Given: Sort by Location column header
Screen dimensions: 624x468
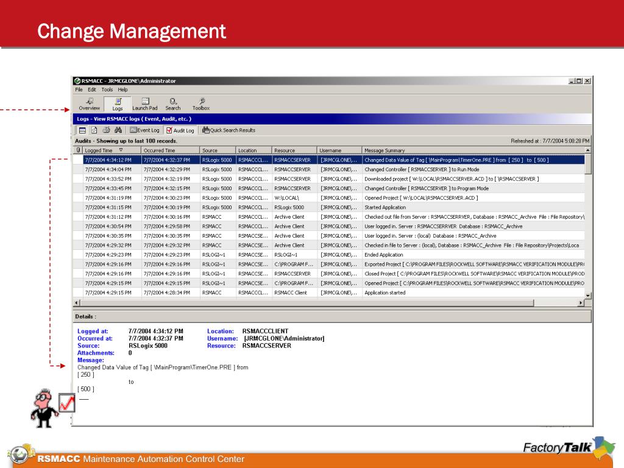Looking at the screenshot, I should pos(254,151).
